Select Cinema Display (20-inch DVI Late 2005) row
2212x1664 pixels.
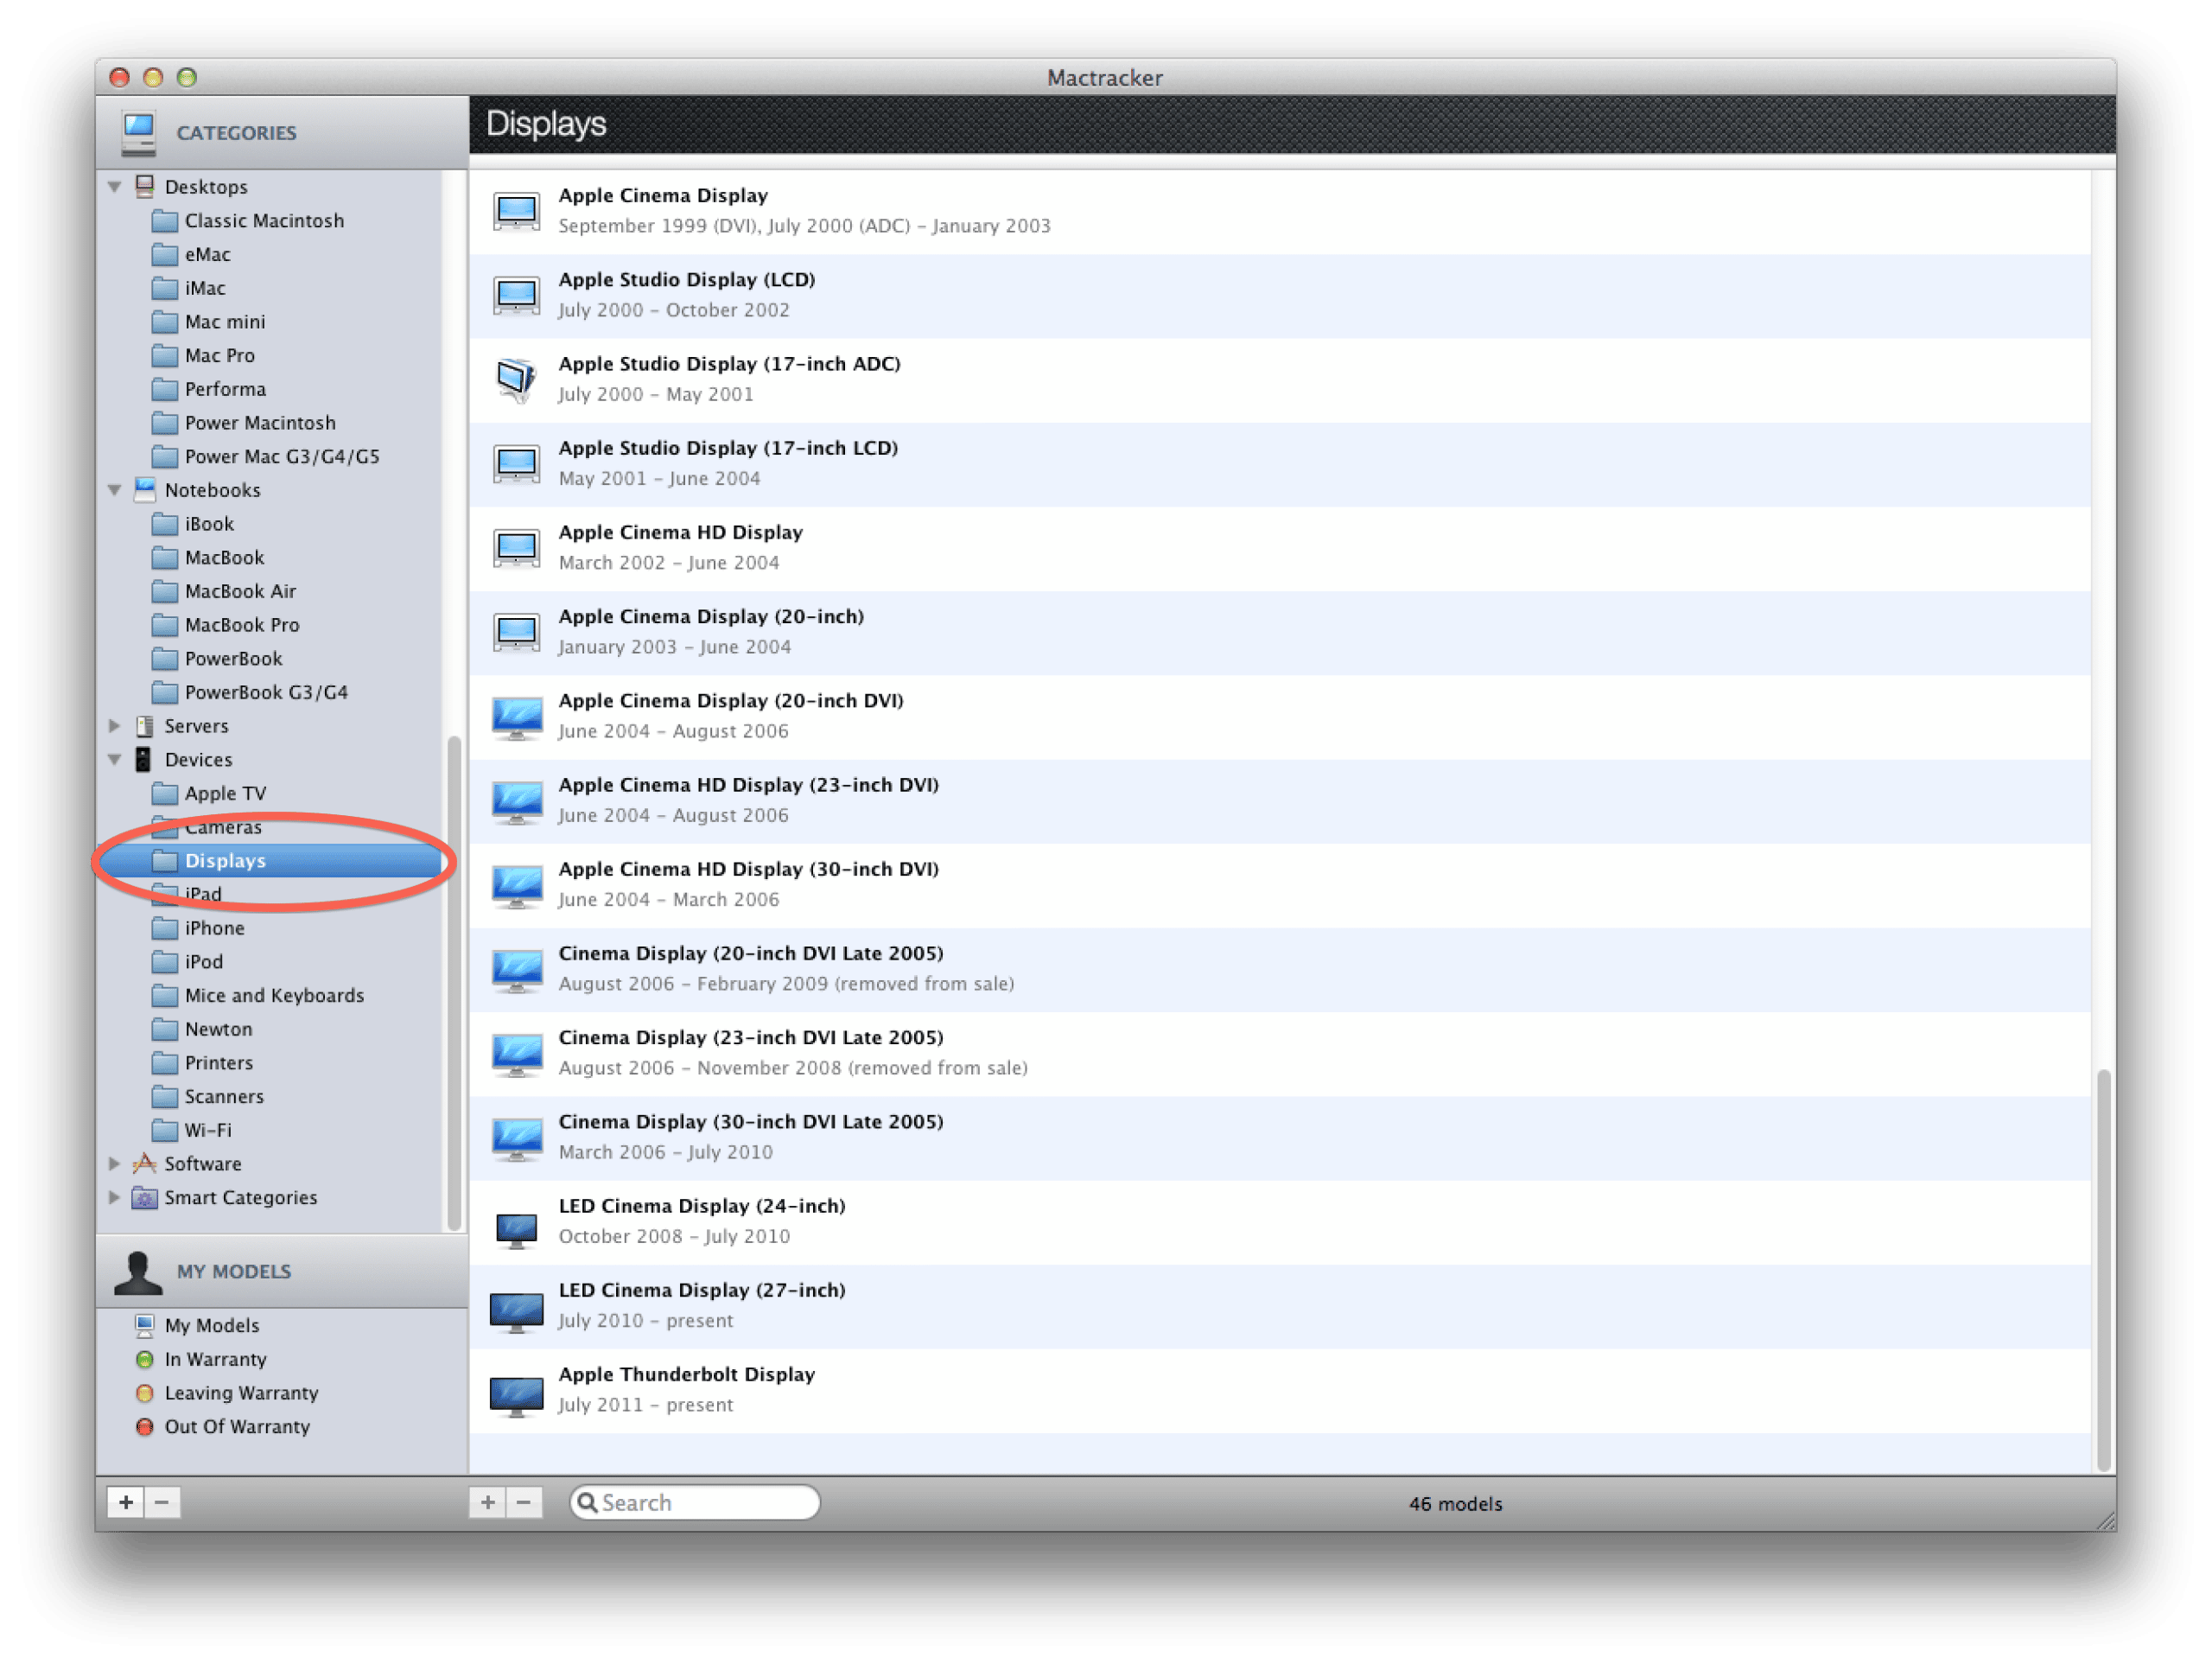coord(1281,970)
